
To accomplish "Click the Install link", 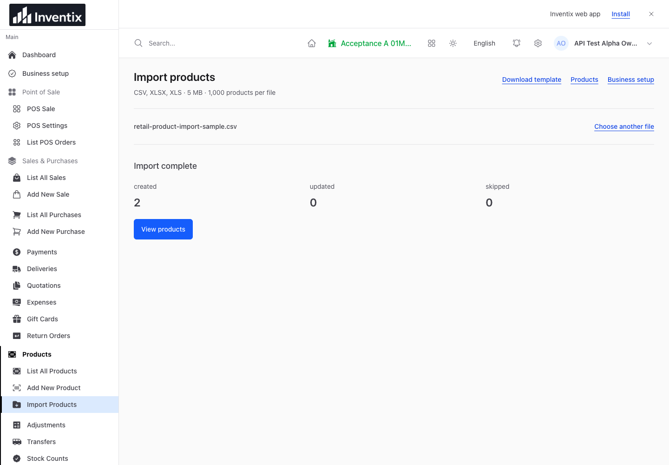I will 621,14.
